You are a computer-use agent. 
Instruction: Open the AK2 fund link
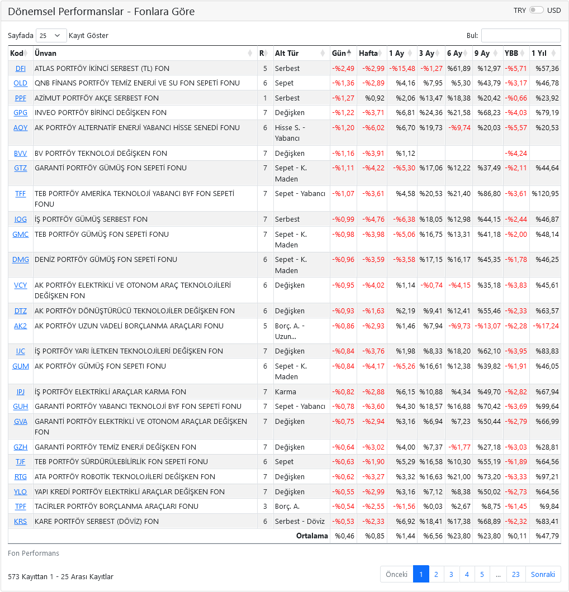pyautogui.click(x=21, y=326)
